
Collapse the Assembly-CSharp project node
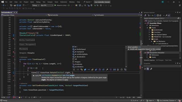[x=145, y=23]
